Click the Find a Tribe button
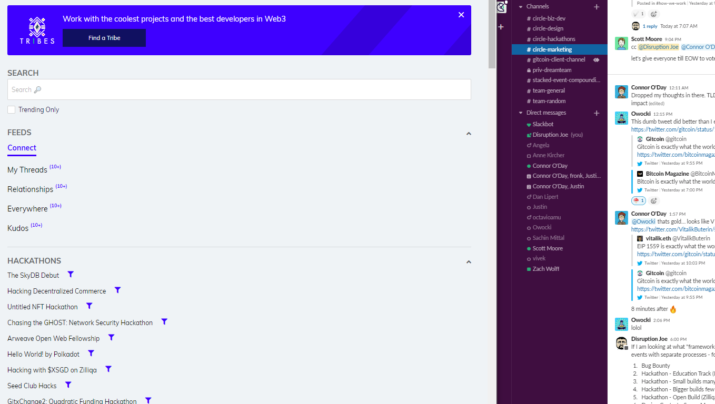Image resolution: width=715 pixels, height=404 pixels. (x=104, y=38)
